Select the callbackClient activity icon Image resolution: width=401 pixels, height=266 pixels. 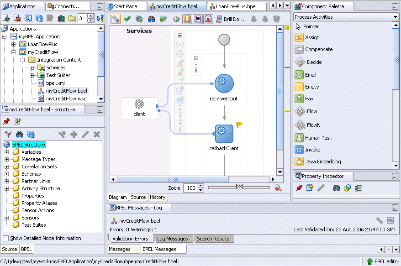pos(224,133)
